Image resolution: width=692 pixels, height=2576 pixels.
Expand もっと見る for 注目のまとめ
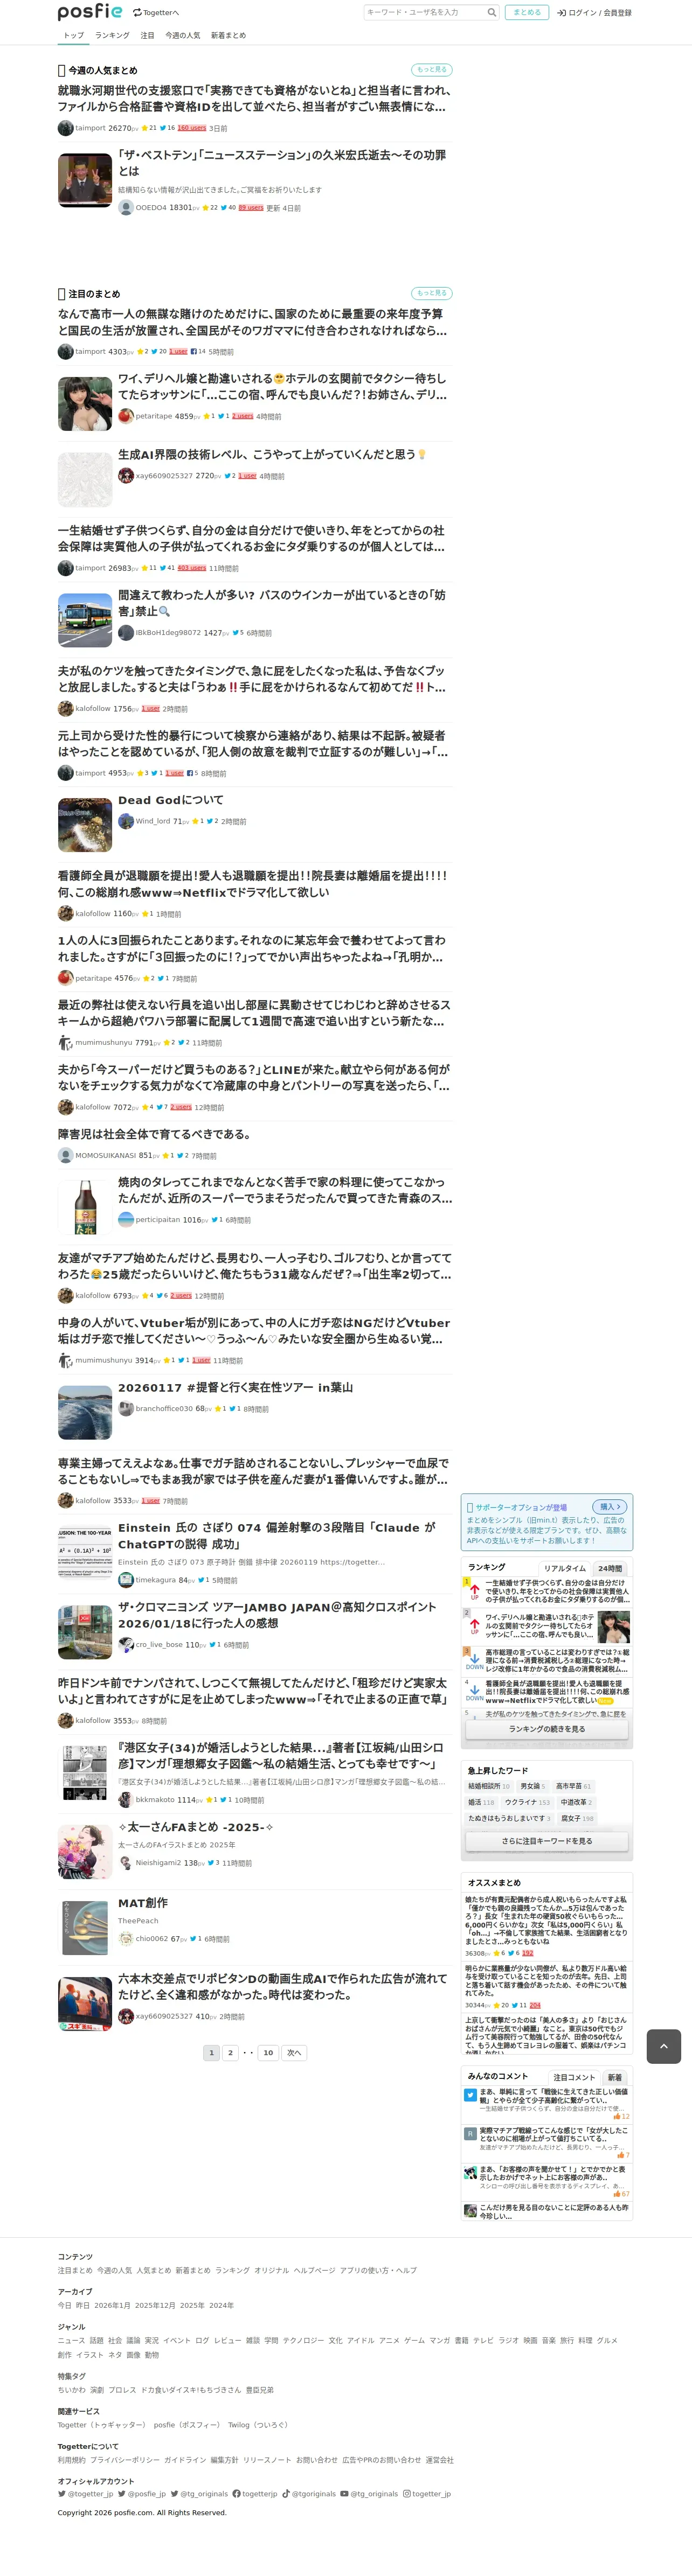tap(431, 293)
